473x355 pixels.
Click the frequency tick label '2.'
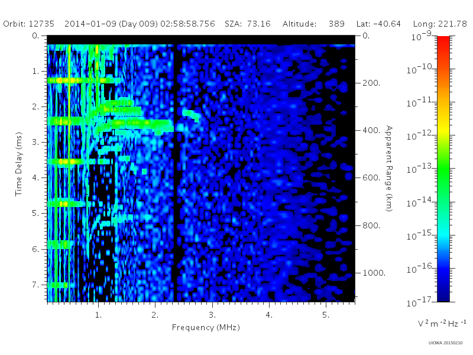[155, 315]
